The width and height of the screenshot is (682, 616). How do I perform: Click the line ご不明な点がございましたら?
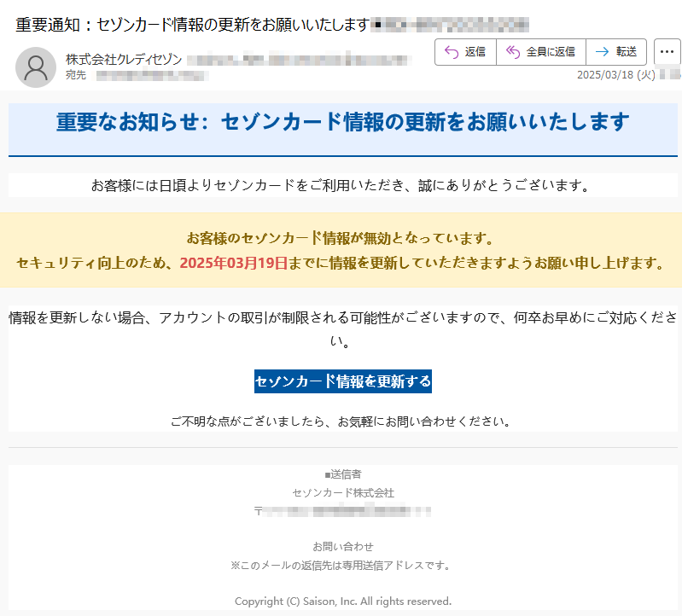(341, 421)
